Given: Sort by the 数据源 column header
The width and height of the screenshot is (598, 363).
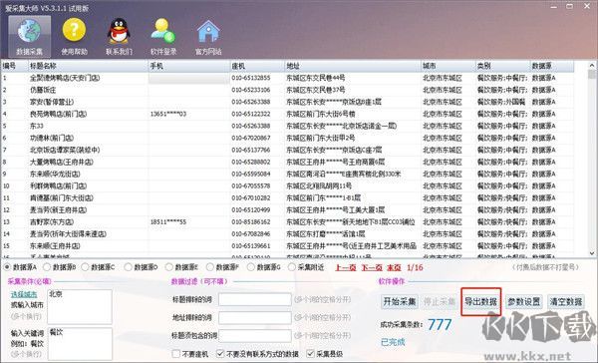Looking at the screenshot, I should coord(552,66).
